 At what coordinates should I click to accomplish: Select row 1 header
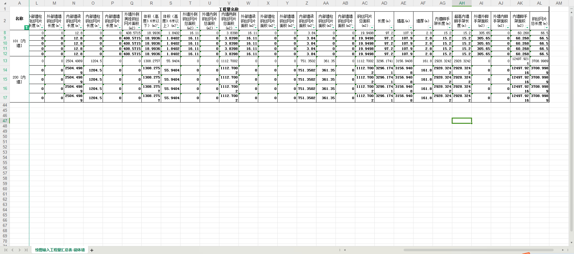[x=5, y=9]
